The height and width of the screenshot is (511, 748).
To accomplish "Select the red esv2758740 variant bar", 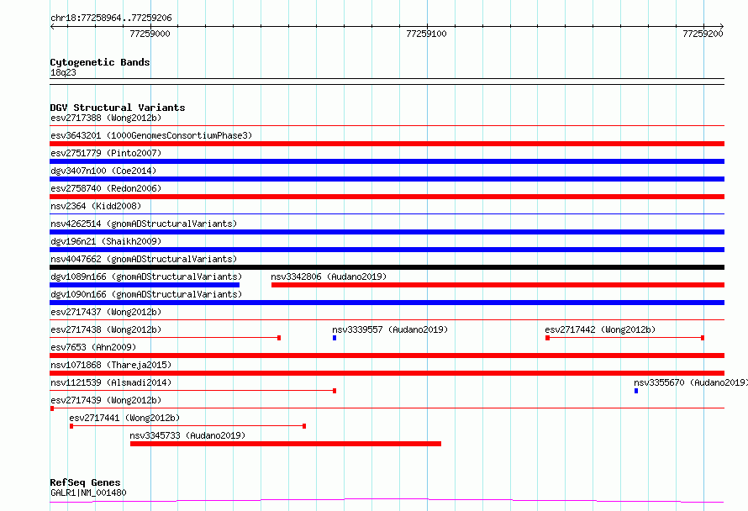I will (387, 197).
